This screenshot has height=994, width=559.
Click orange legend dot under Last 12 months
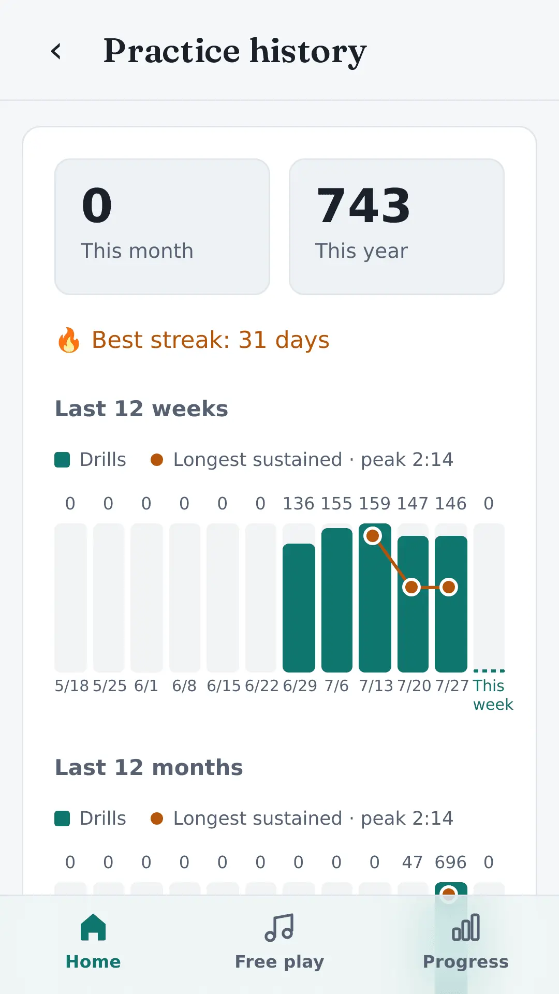[157, 818]
